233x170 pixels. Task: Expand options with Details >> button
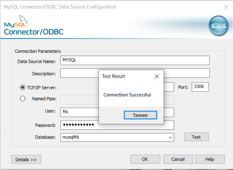click(x=26, y=160)
